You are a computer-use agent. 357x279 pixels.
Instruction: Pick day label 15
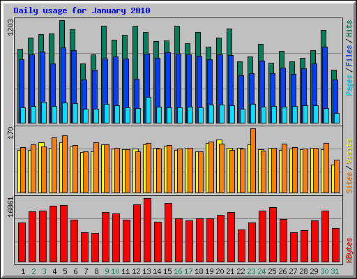tap(167, 271)
